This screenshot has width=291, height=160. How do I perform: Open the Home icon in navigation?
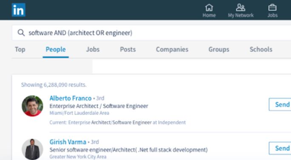pyautogui.click(x=209, y=8)
